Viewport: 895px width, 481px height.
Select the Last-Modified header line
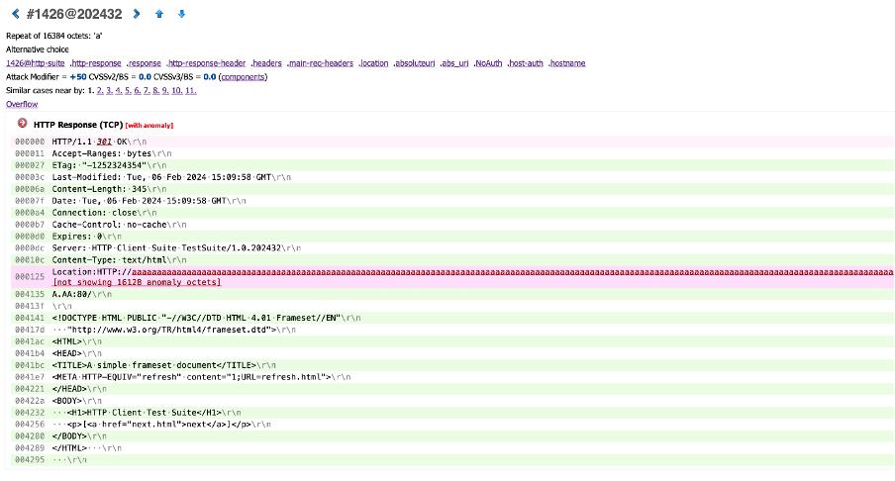452,177
